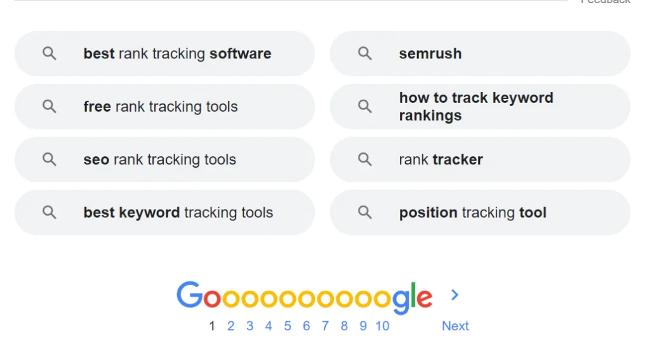Click the 'Next' page link
Viewport: 650px width, 355px height.
(455, 326)
